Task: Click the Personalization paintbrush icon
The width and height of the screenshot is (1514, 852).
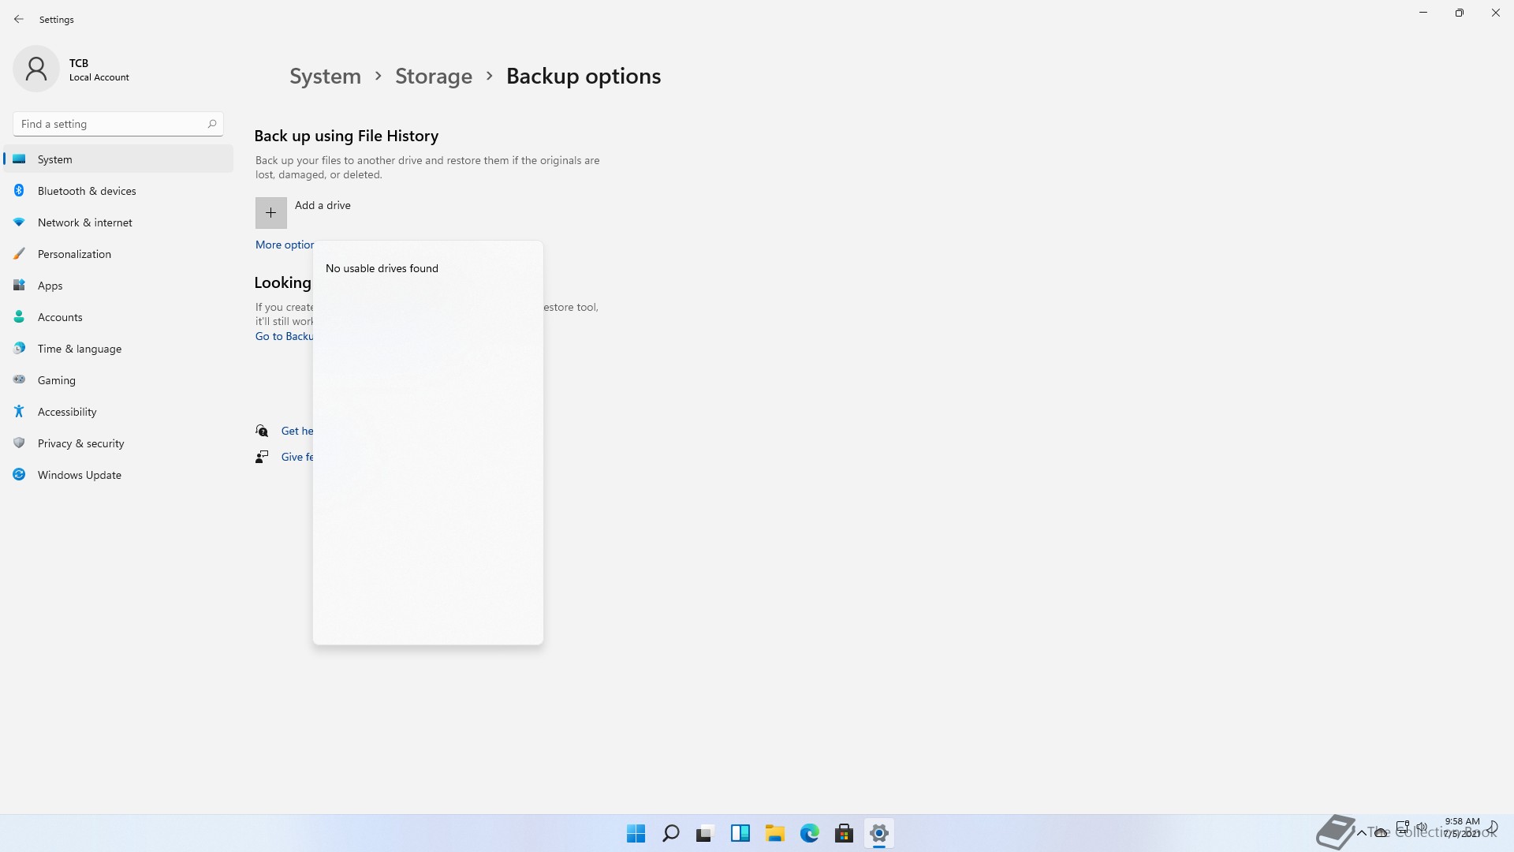Action: click(x=19, y=254)
